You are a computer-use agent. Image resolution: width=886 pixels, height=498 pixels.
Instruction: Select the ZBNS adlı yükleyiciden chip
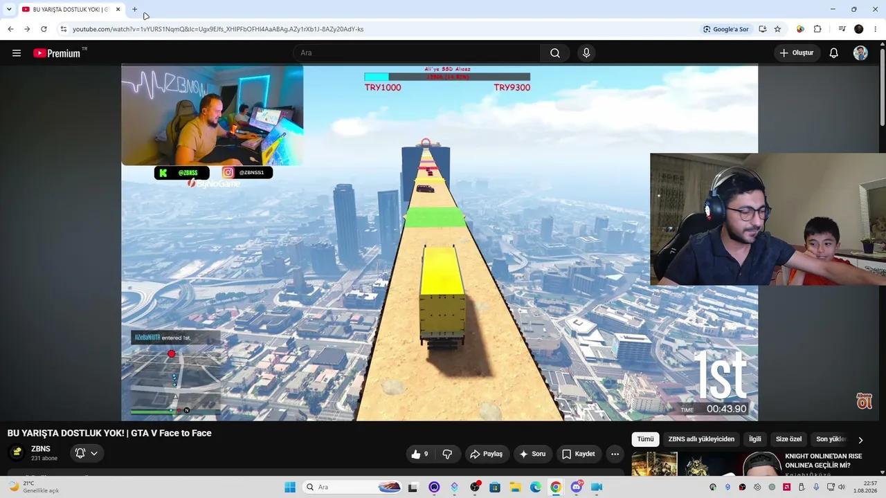[x=701, y=439]
